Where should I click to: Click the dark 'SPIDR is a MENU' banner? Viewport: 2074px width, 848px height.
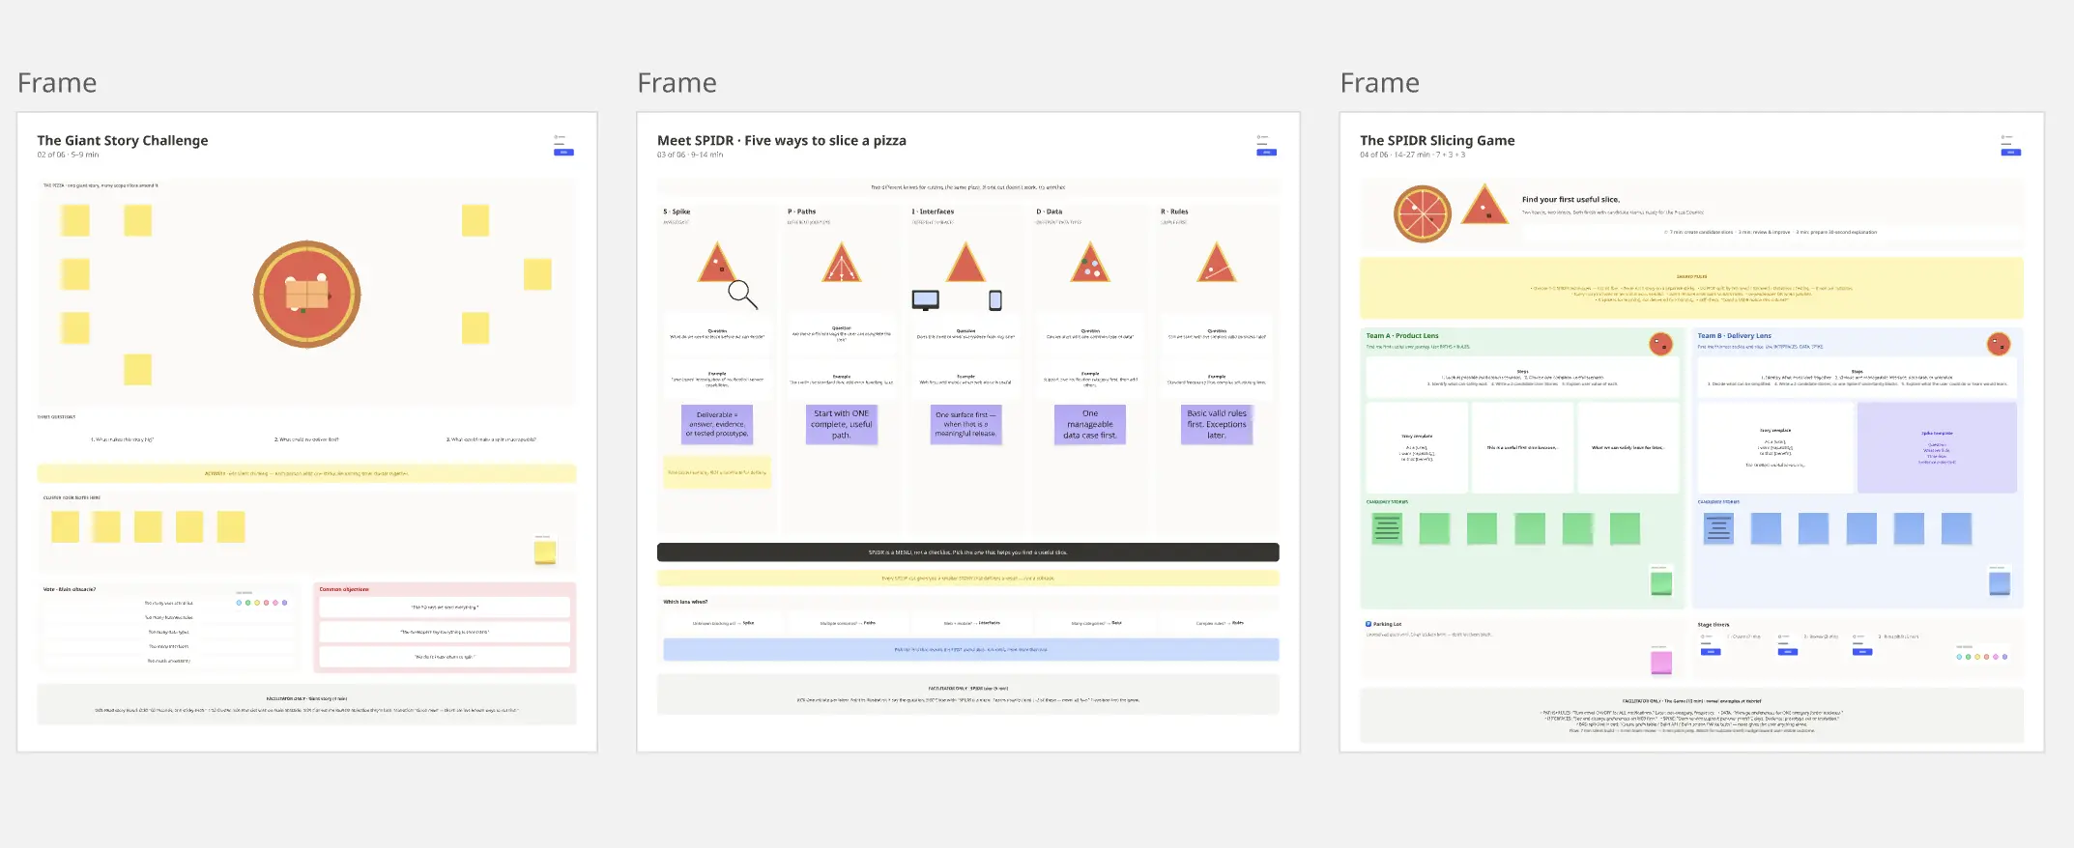pos(967,552)
